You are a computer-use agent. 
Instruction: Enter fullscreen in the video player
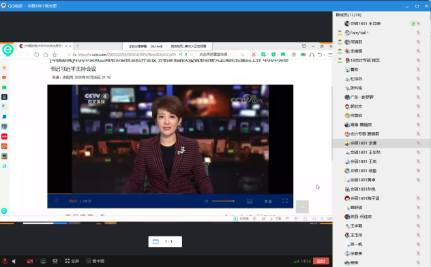coord(285,201)
